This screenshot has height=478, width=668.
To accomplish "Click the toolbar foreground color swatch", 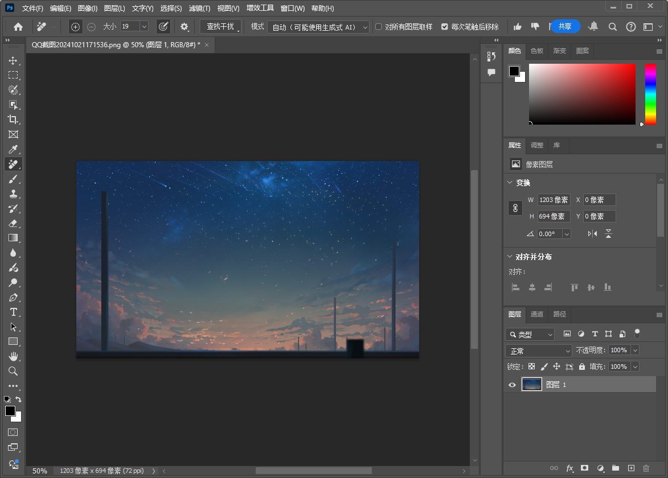I will (10, 411).
